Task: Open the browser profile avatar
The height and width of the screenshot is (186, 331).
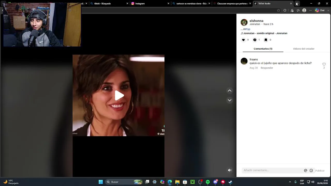Action: pos(304,10)
